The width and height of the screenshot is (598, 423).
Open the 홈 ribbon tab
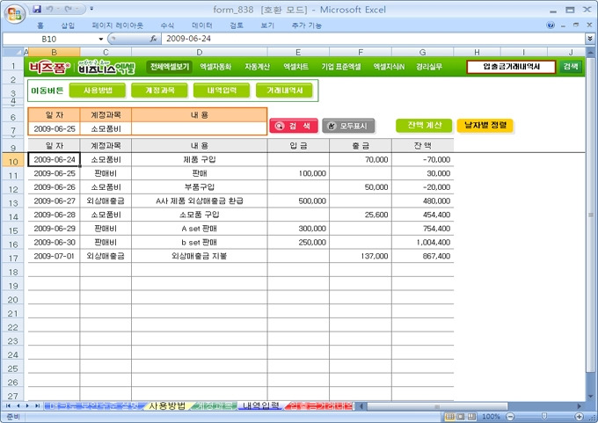(40, 26)
